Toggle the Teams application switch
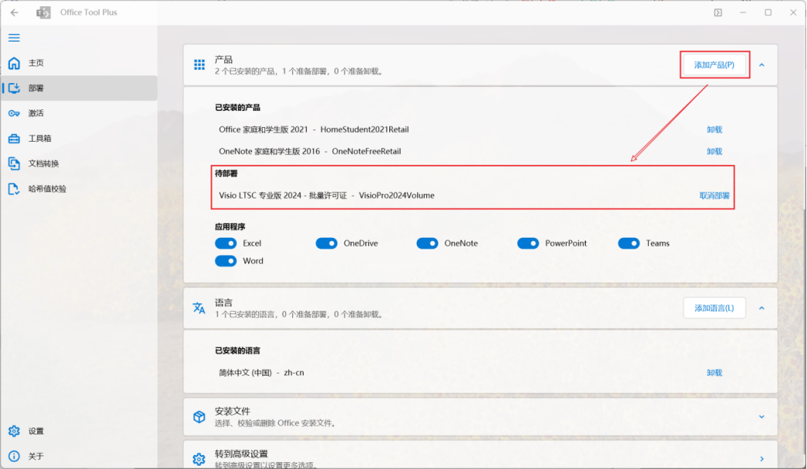The image size is (807, 469). [x=629, y=243]
